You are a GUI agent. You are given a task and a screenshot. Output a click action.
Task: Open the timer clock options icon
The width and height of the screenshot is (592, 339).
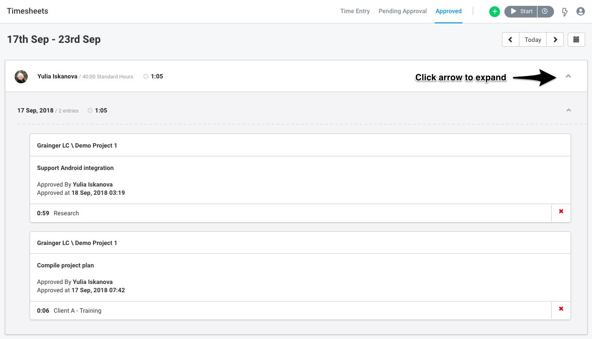click(x=545, y=12)
